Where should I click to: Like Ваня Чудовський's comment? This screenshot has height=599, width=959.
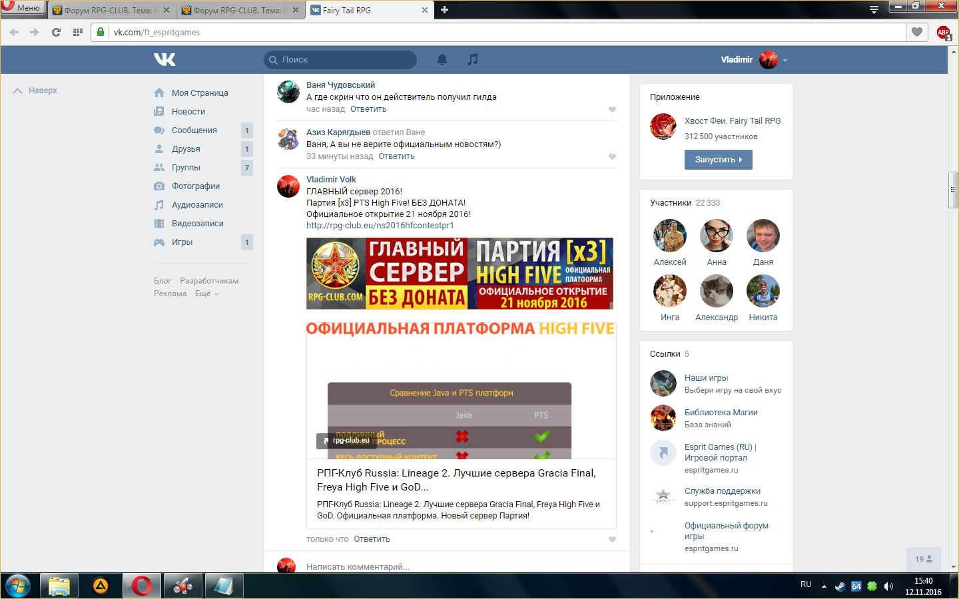pyautogui.click(x=612, y=109)
